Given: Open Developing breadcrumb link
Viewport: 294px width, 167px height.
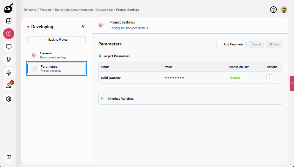Looking at the screenshot, I should point(104,10).
